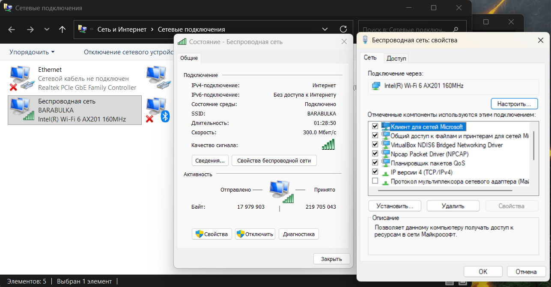Viewport: 551px width, 287px height.
Task: Click the Back arrow in Explorer
Action: click(12, 30)
